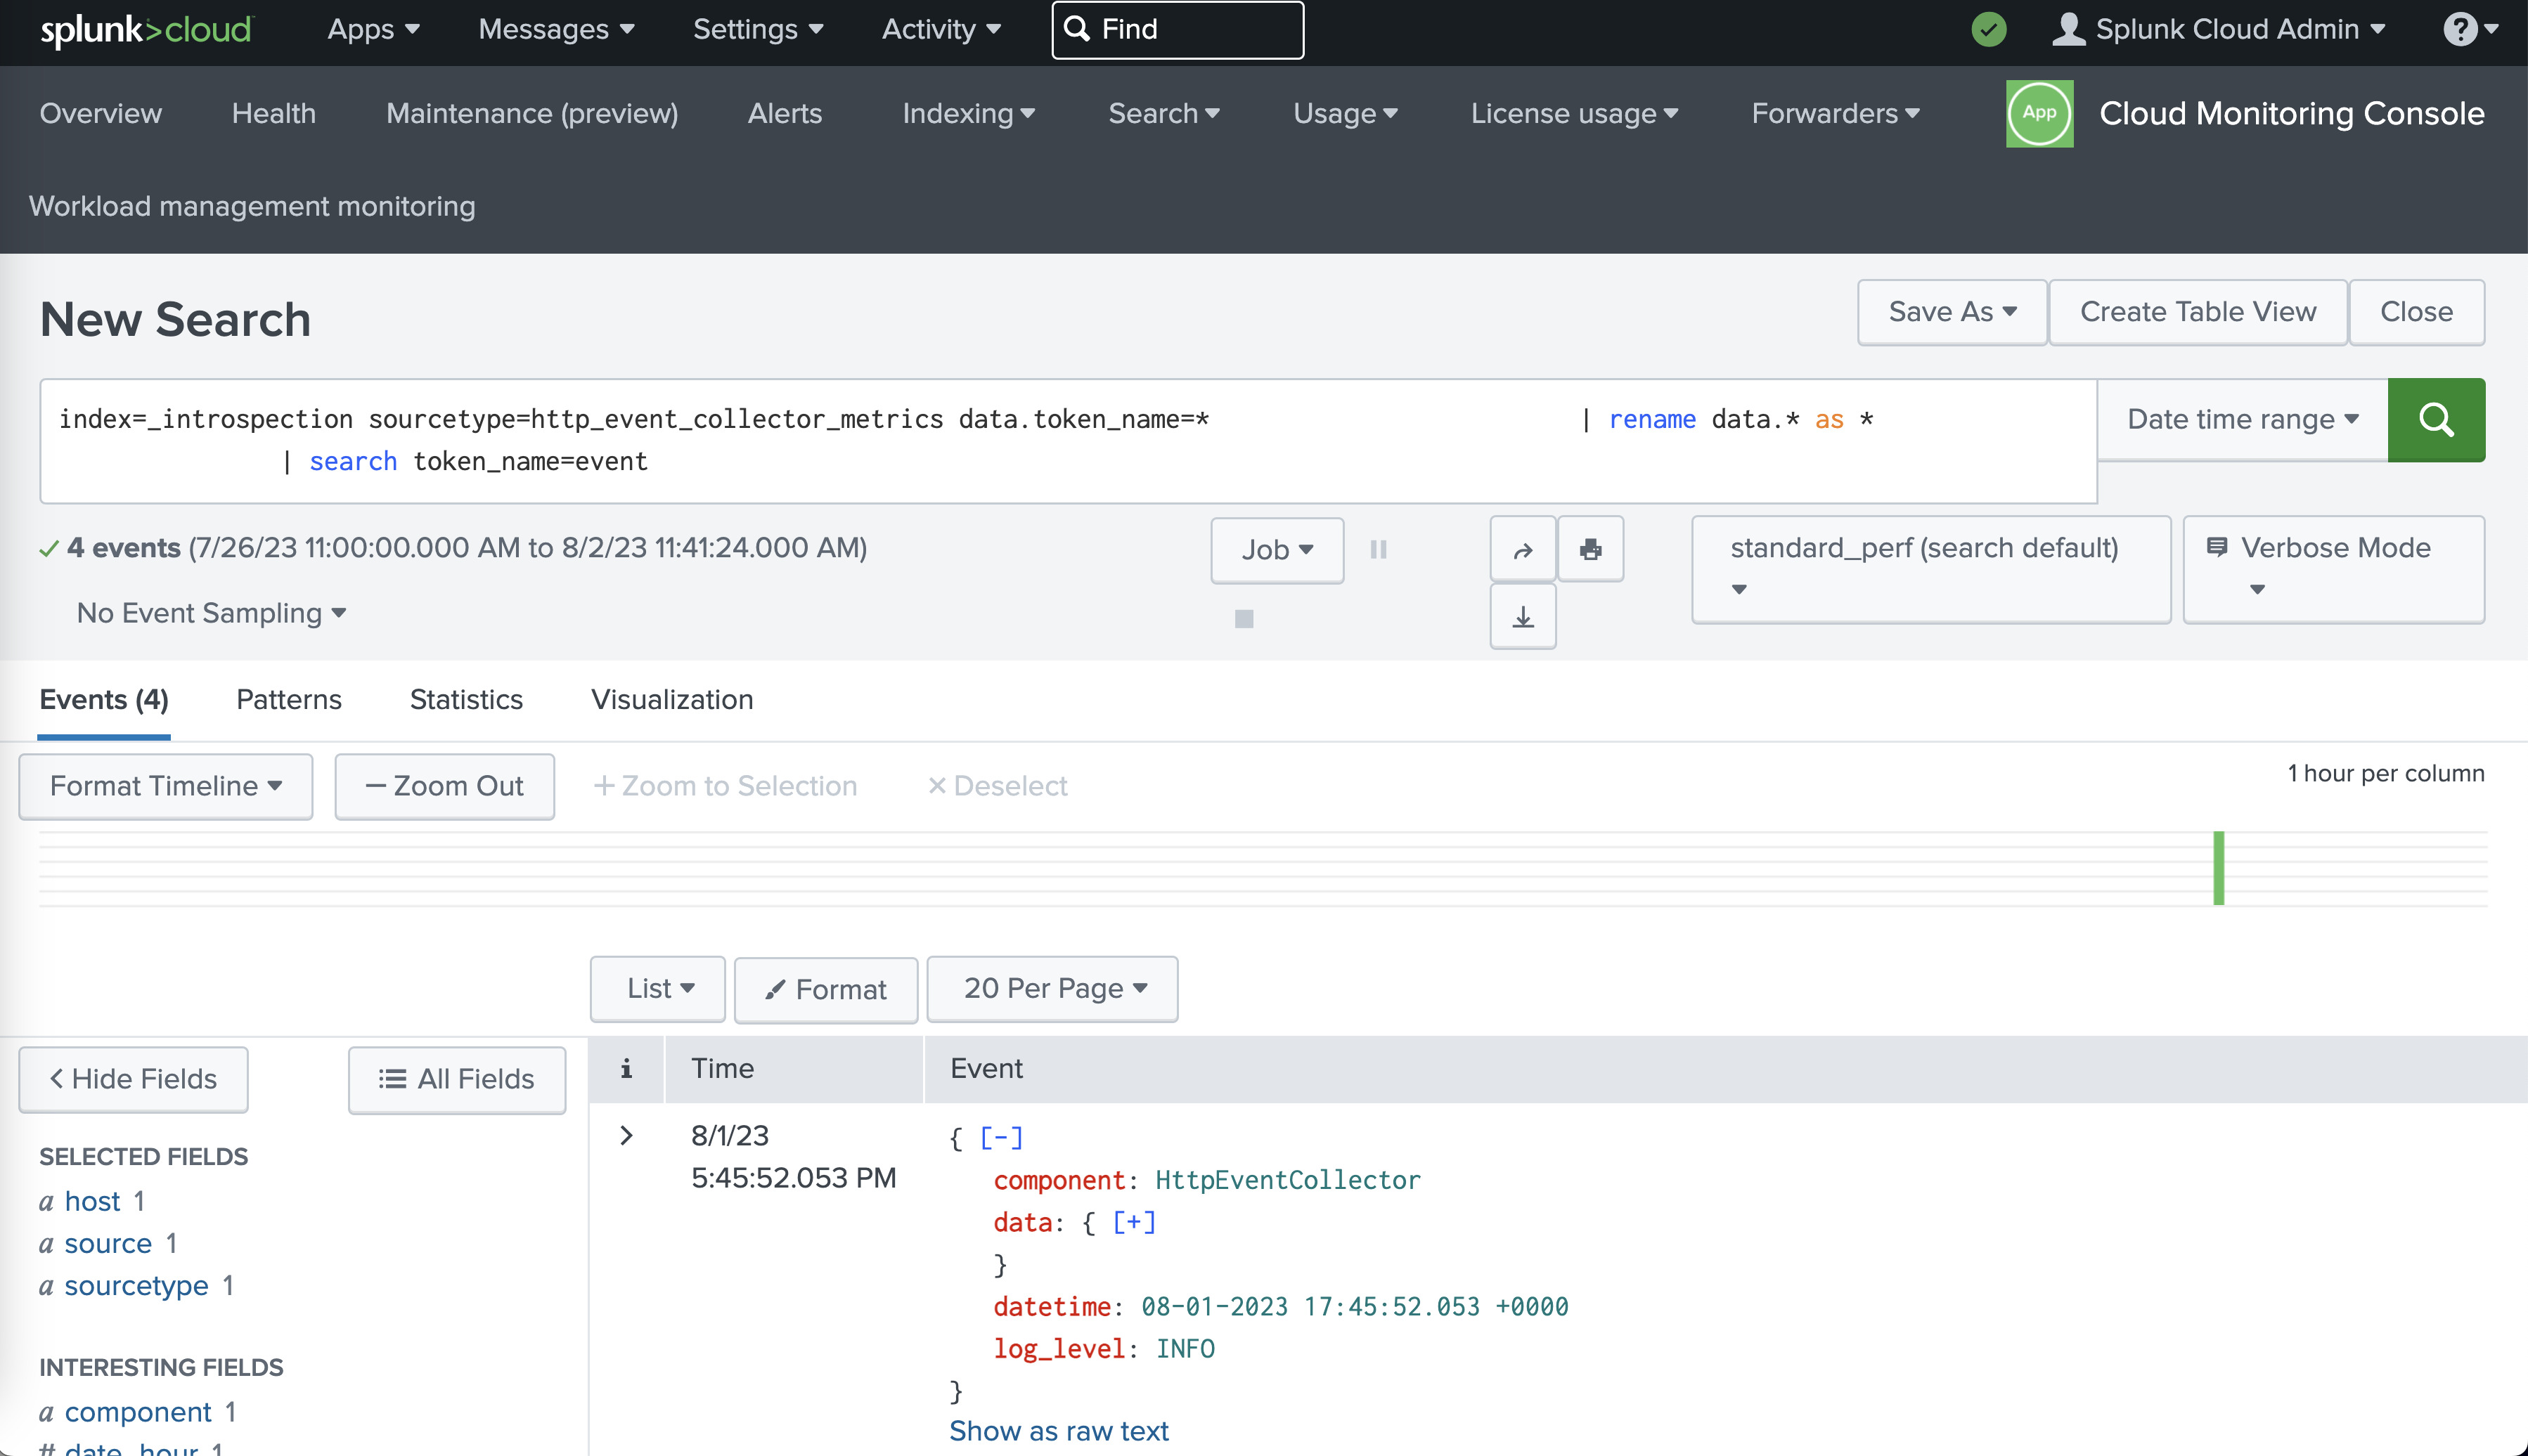
Task: Expand the Indexing menu
Action: [968, 113]
